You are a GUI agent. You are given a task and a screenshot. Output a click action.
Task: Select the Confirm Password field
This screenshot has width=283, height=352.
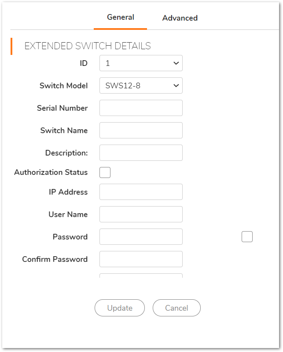tap(141, 259)
